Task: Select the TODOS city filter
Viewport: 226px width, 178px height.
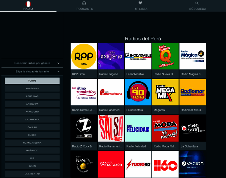Action: click(x=32, y=81)
